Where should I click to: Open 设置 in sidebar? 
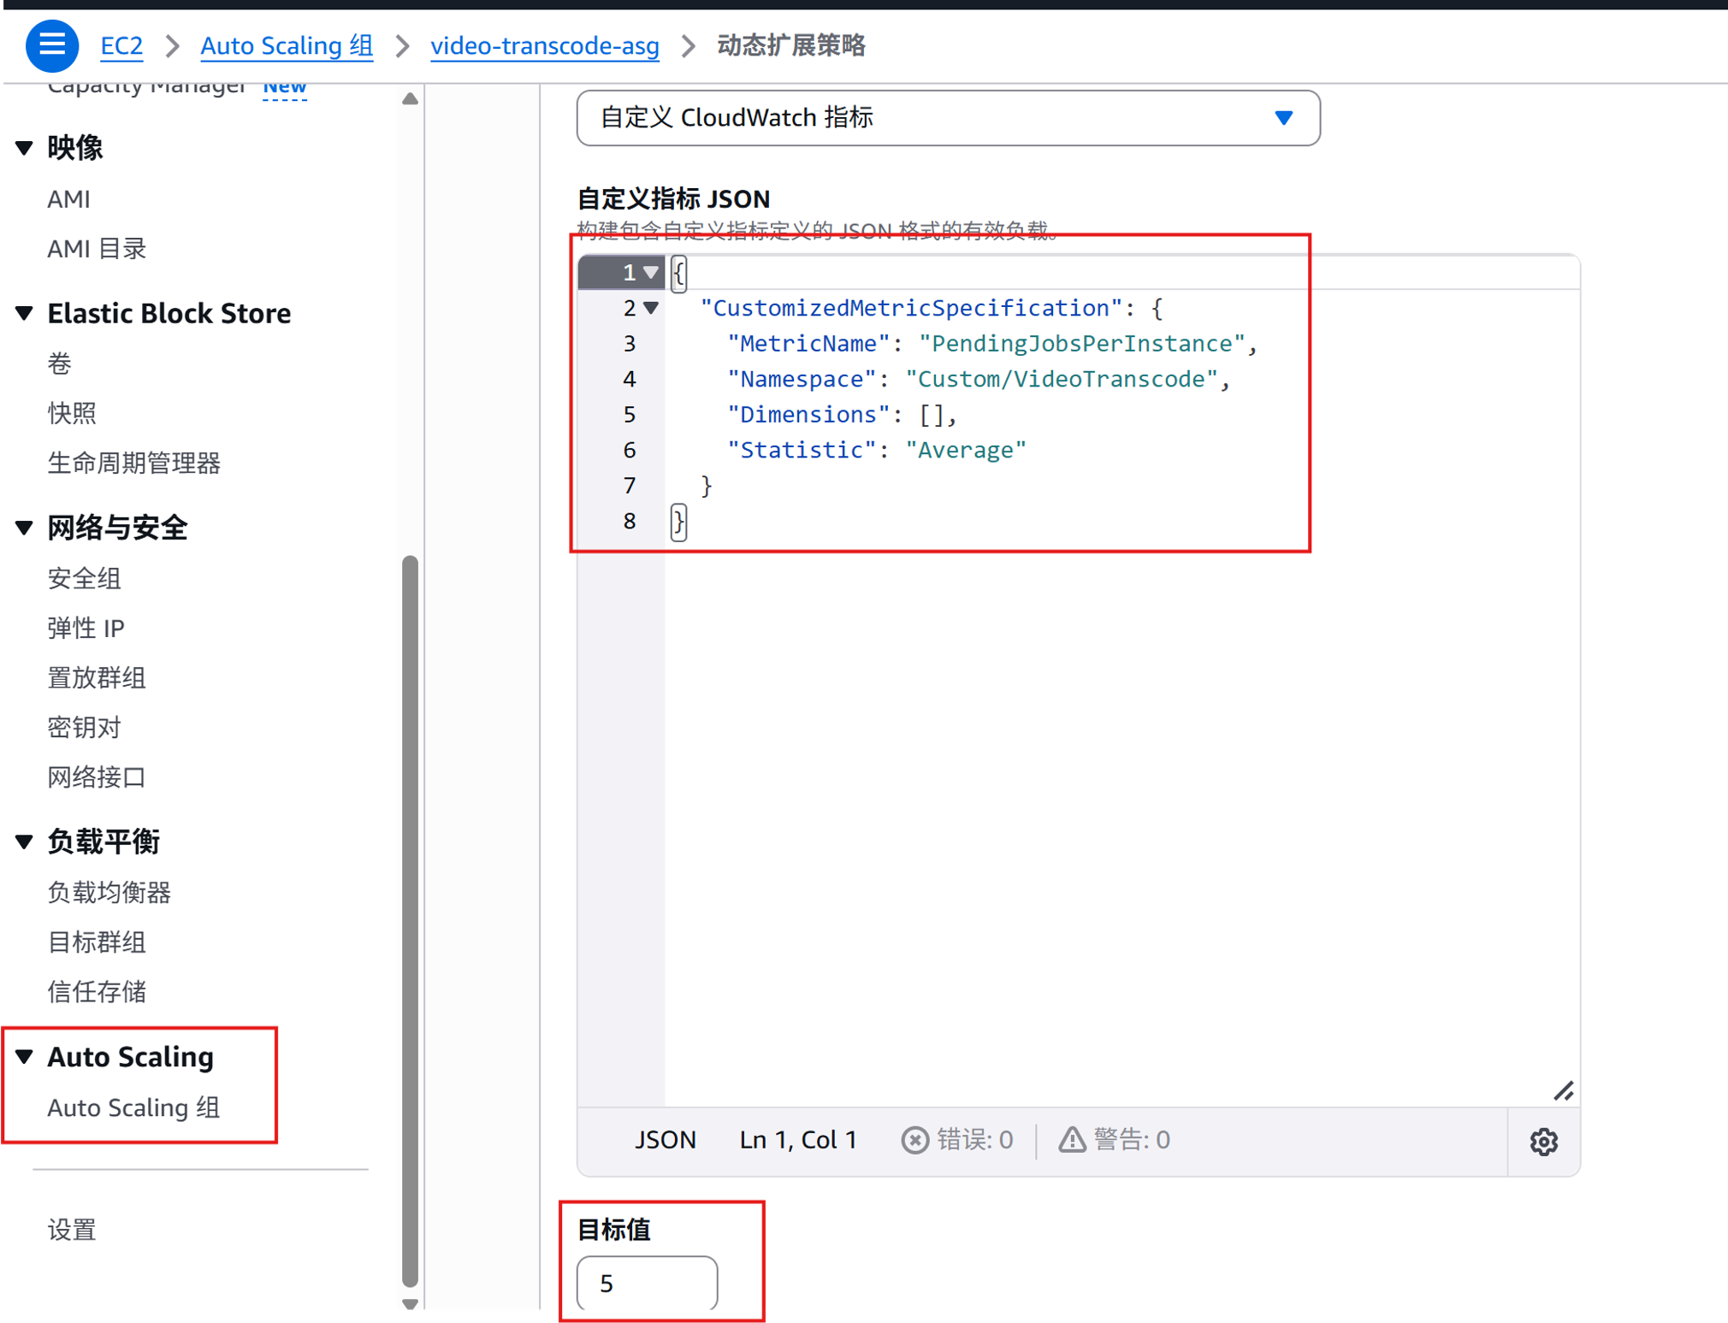click(x=72, y=1229)
